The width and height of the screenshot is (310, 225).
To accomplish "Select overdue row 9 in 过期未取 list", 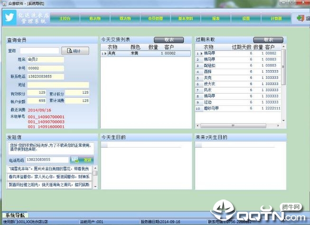I will 238,102.
